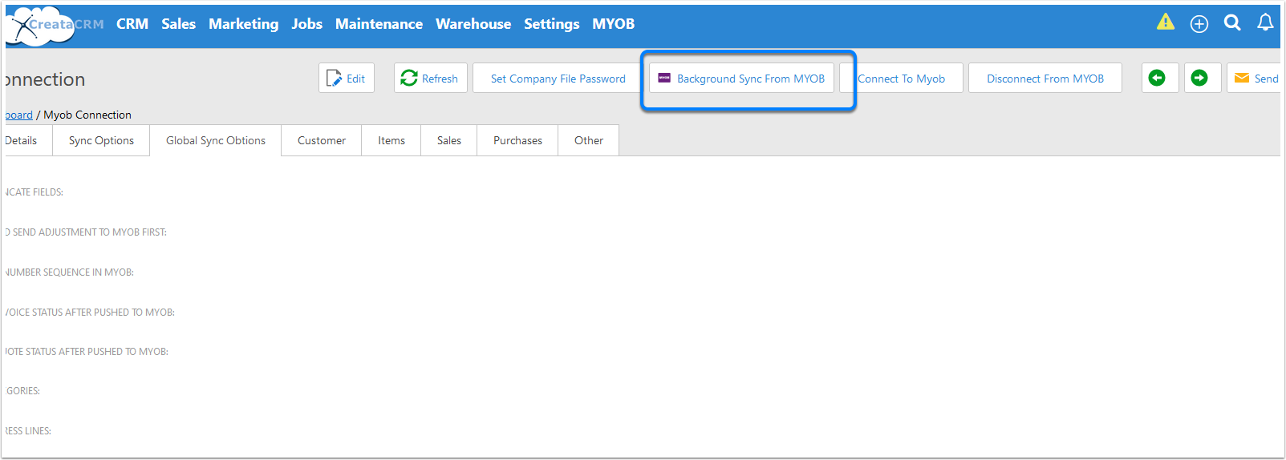
Task: Open the CRM menu
Action: [x=132, y=24]
